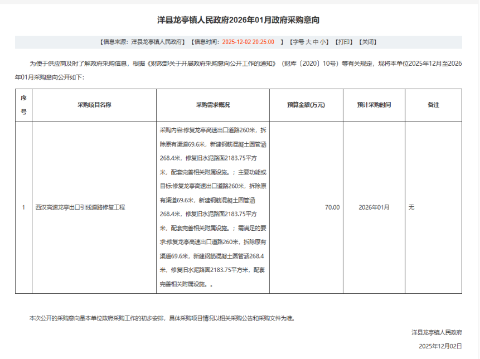The width and height of the screenshot is (480, 359).
Task: Set font size to medium (中)
Action: click(315, 42)
